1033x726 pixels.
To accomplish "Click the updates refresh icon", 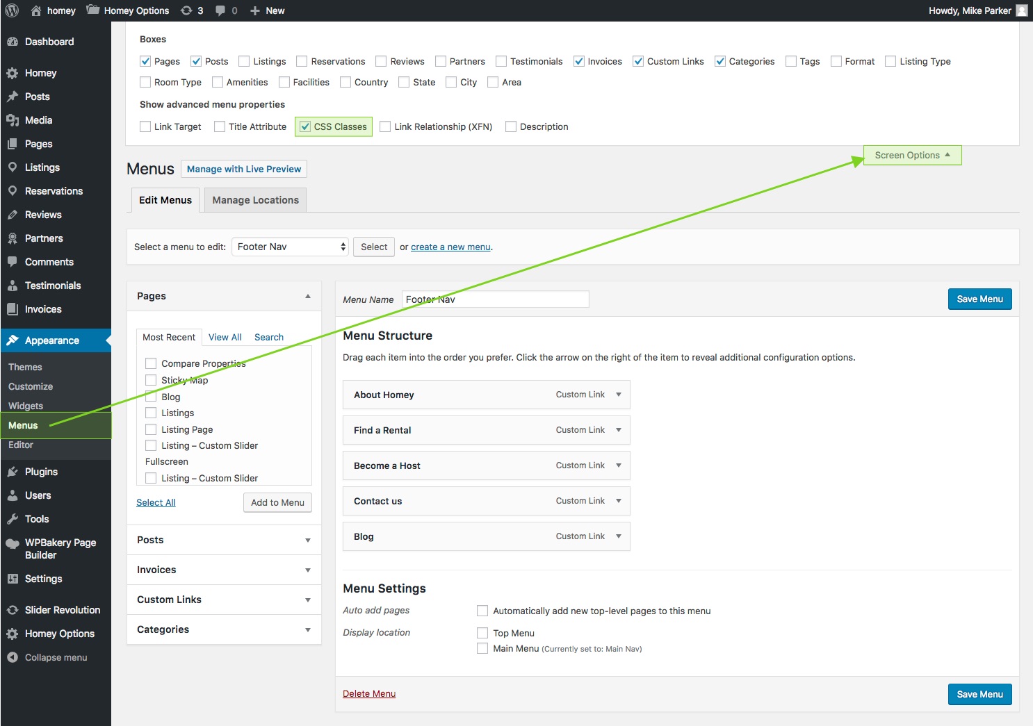I will (186, 10).
